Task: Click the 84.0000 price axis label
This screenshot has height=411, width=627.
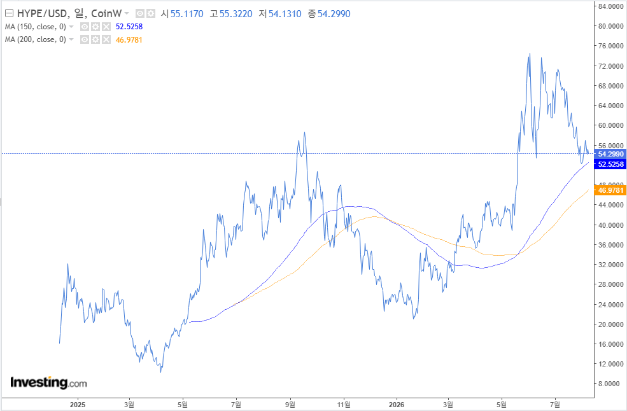Action: [x=610, y=6]
